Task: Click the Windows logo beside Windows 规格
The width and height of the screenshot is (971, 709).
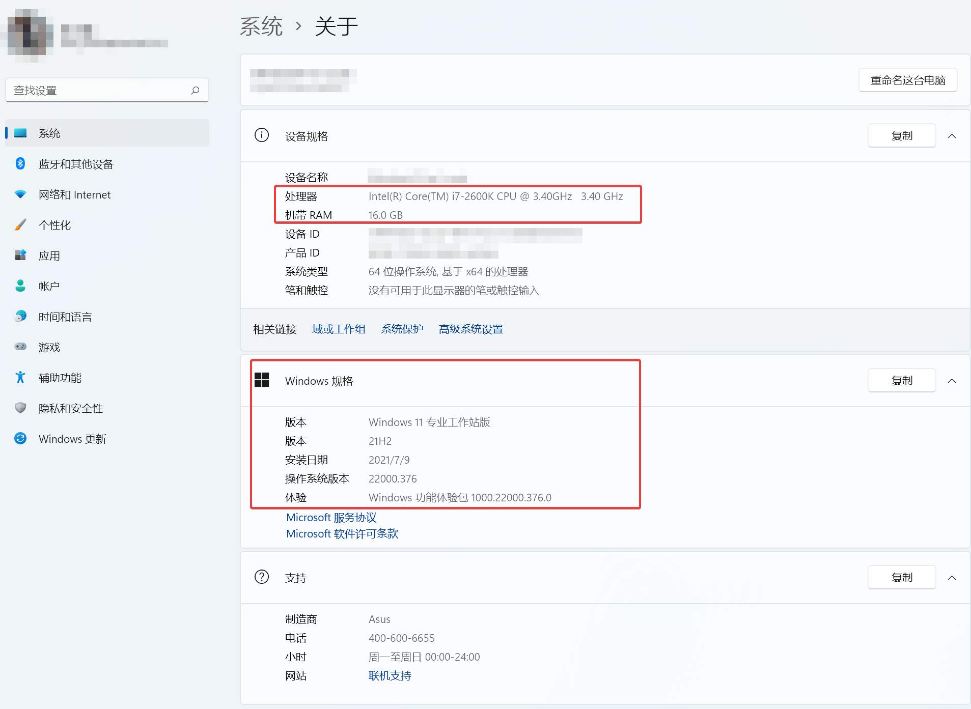Action: pyautogui.click(x=262, y=380)
